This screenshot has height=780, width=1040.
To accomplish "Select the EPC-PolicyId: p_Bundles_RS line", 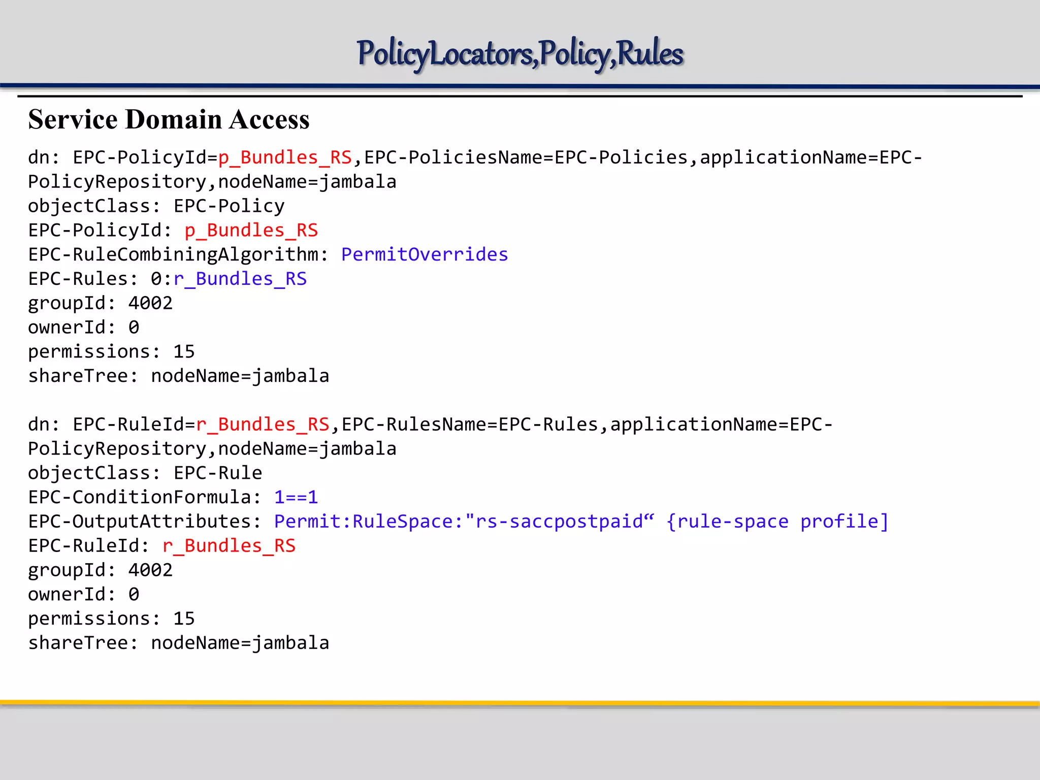I will click(173, 231).
